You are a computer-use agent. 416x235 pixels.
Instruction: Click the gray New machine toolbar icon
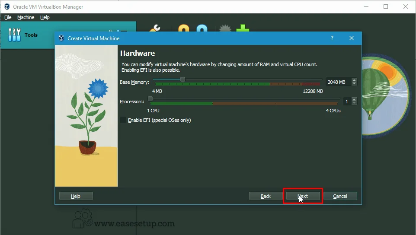point(225,28)
